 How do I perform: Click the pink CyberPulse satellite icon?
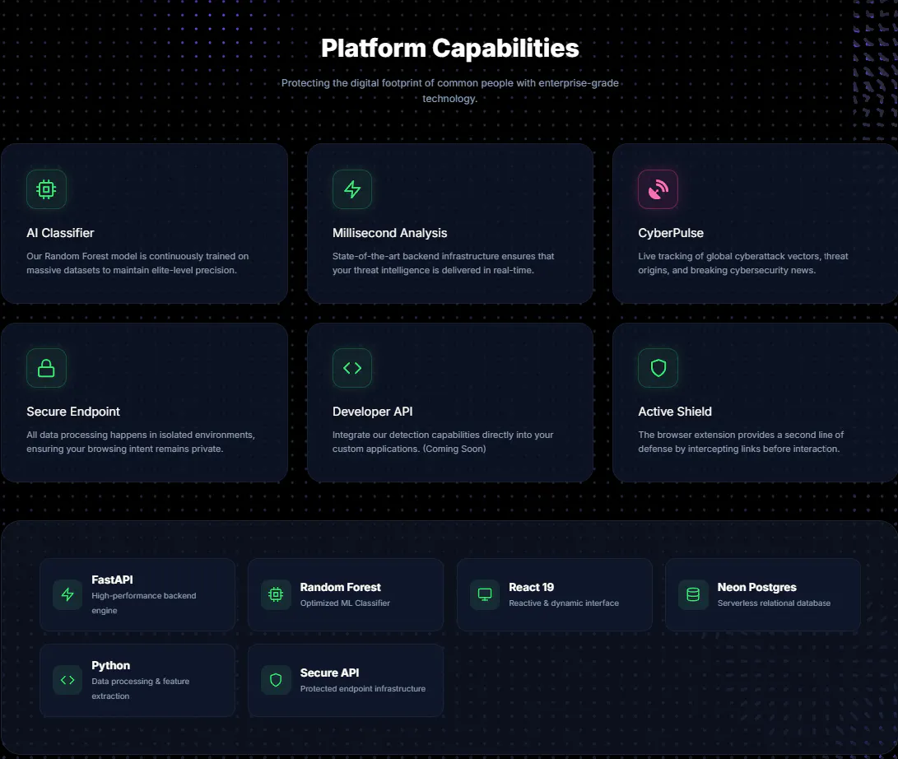658,189
